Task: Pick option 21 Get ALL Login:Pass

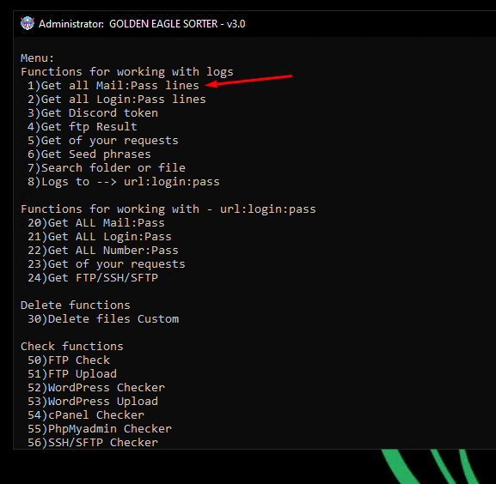Action: (x=100, y=237)
